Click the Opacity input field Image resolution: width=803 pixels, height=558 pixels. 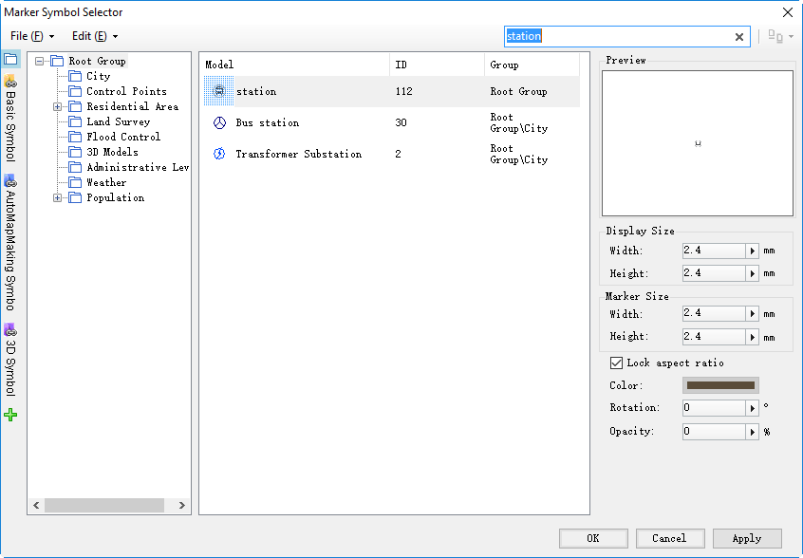click(x=714, y=432)
